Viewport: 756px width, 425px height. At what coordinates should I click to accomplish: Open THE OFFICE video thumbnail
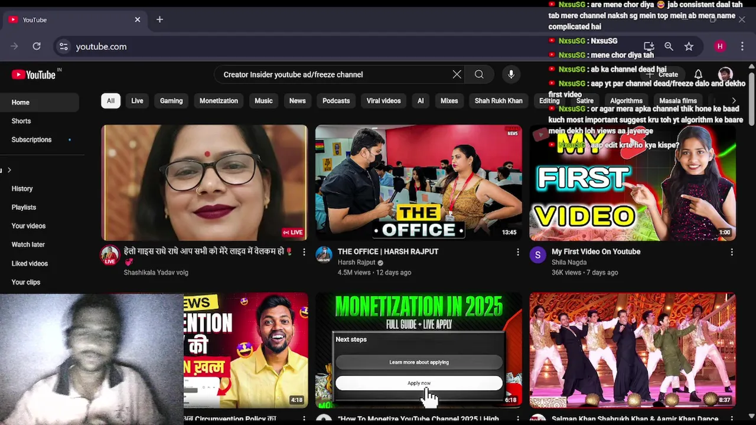[x=418, y=182]
